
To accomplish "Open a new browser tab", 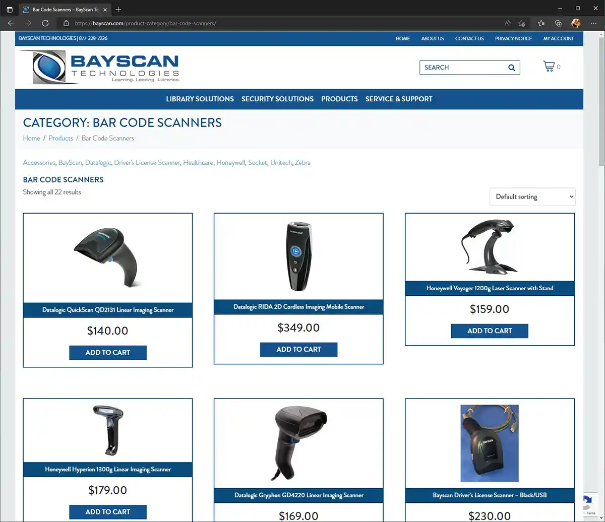I will coord(118,9).
